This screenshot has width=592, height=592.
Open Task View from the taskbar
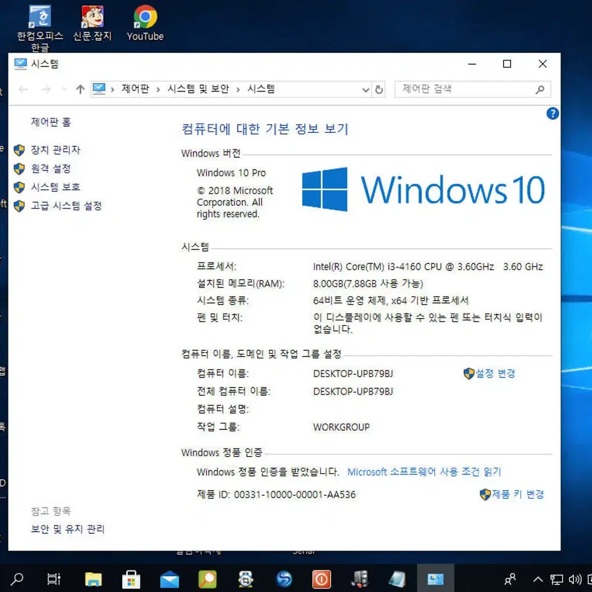(x=53, y=579)
